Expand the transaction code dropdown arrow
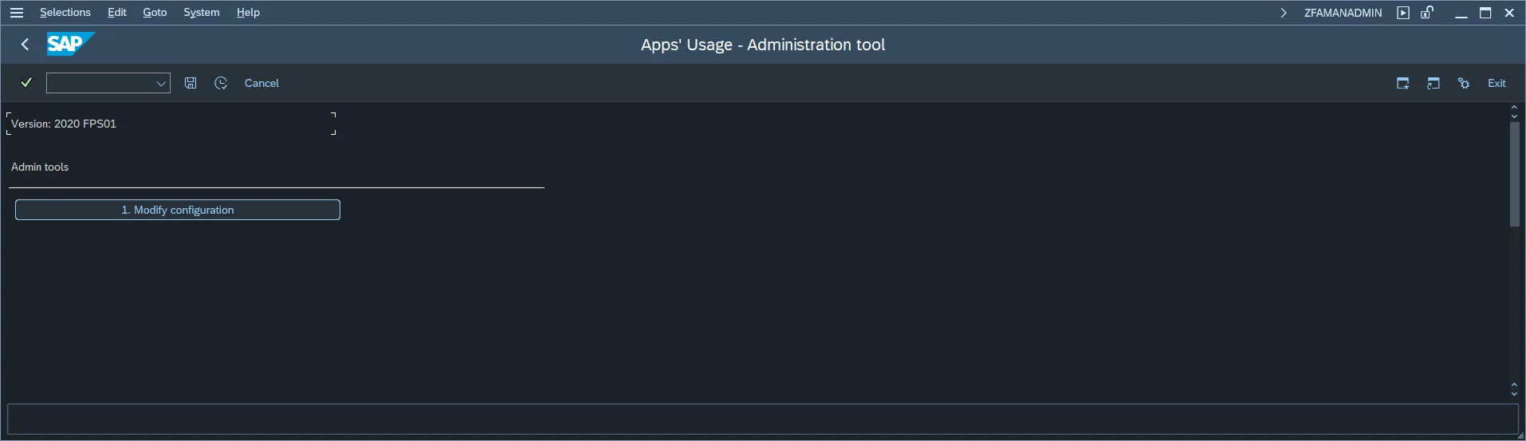The width and height of the screenshot is (1526, 441). point(161,83)
